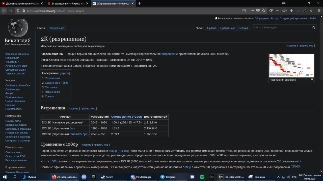Open 'Свежие правки' sidebar link

pyautogui.click(x=14, y=97)
